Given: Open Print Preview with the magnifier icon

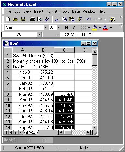Looking at the screenshot, I should (x=40, y=19).
